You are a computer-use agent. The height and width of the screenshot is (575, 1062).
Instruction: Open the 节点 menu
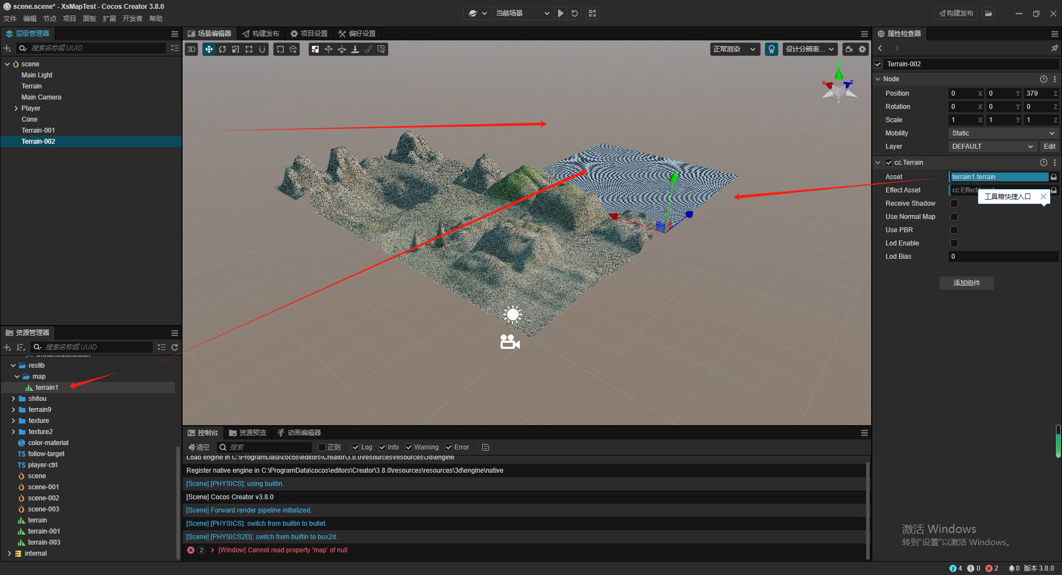[x=50, y=19]
